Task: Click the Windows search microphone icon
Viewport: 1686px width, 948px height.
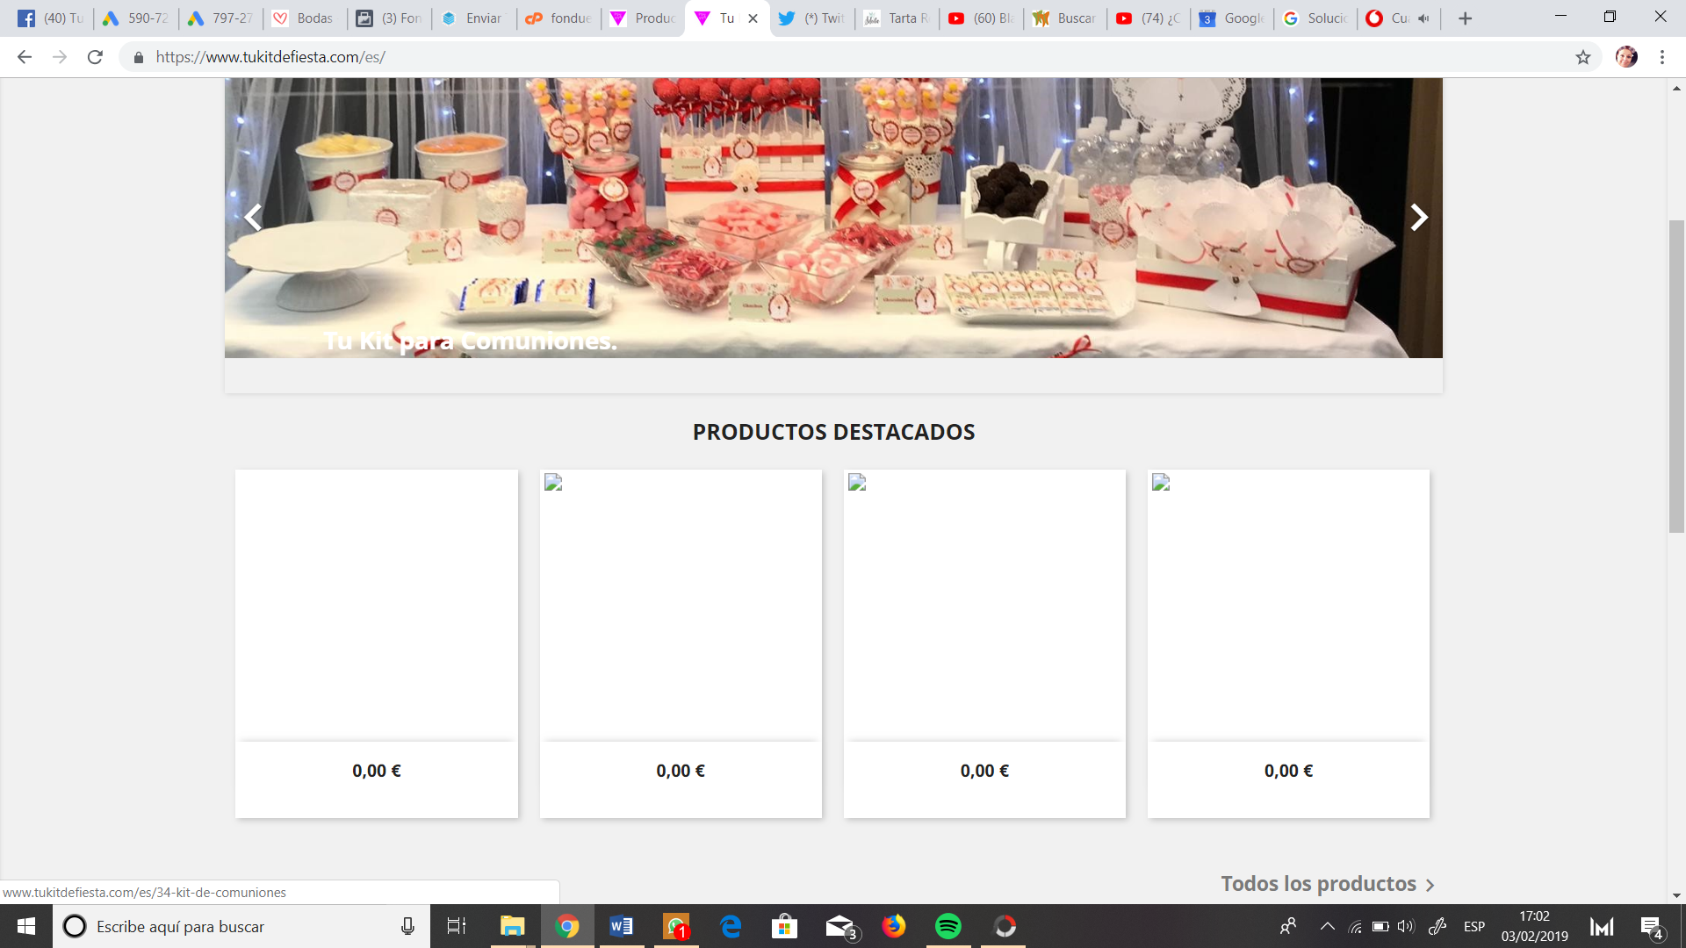Action: click(x=407, y=926)
